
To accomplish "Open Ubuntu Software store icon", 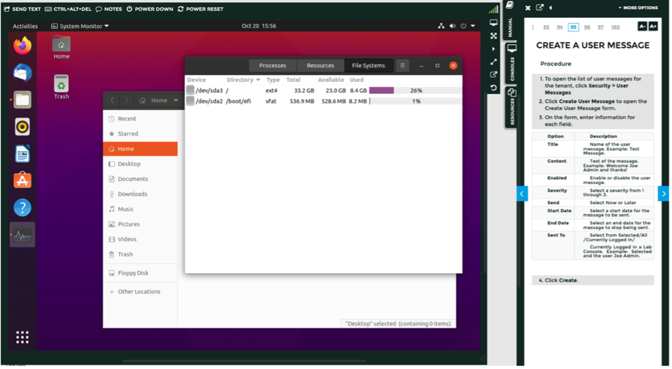I will click(x=22, y=181).
